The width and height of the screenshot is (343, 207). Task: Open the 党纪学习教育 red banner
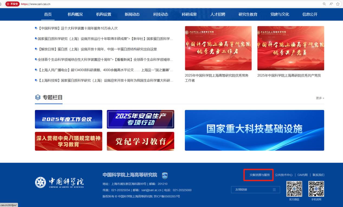(140, 141)
